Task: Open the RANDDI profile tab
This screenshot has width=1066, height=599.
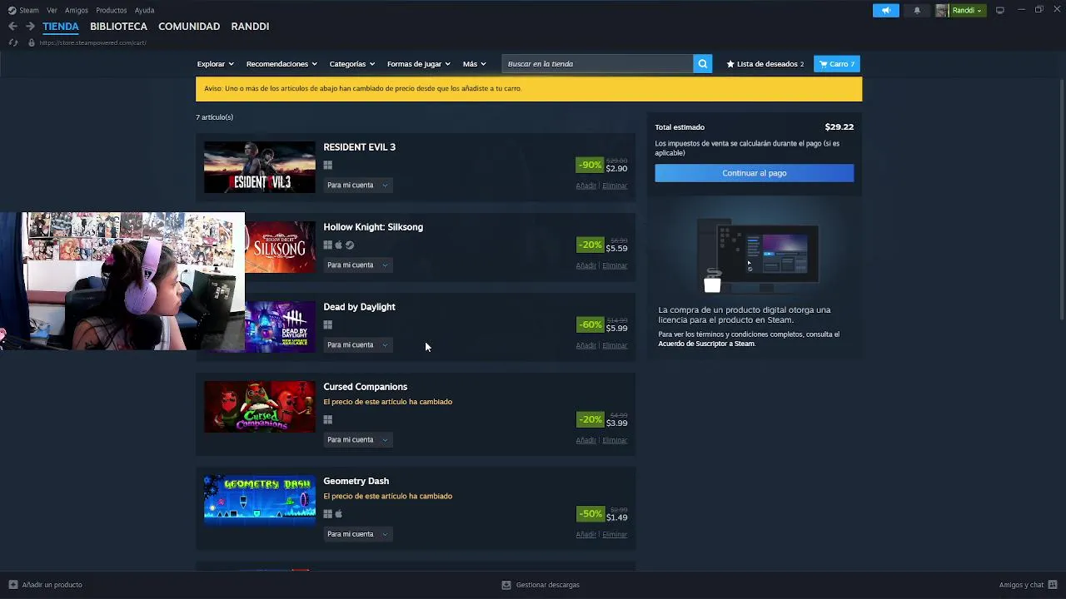Action: pyautogui.click(x=250, y=27)
